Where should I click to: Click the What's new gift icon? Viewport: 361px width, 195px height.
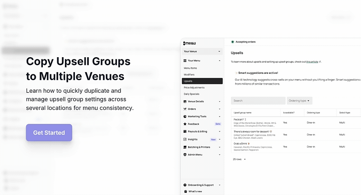(185, 191)
